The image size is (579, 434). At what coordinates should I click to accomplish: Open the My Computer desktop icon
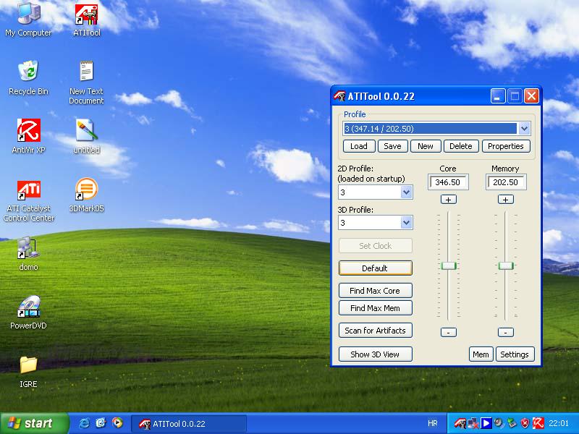tap(28, 14)
